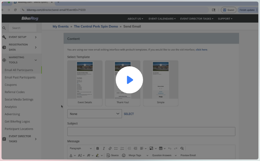
Task: Open Analytics in the sidebar
Action: [x=11, y=107]
